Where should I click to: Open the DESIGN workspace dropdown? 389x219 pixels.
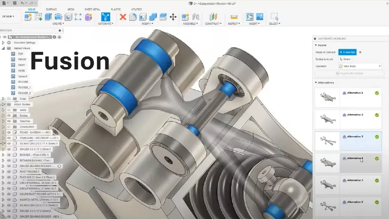click(x=8, y=16)
